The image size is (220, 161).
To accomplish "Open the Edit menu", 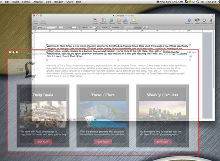I will (x=7, y=2).
